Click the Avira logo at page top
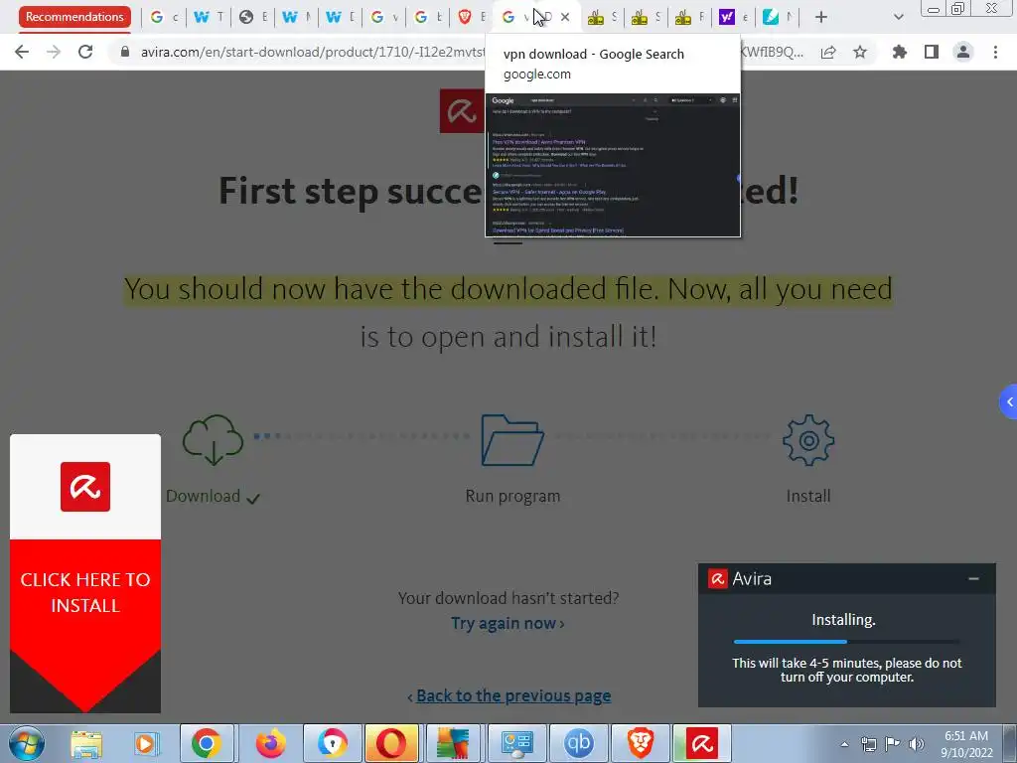This screenshot has width=1017, height=763. (x=462, y=111)
